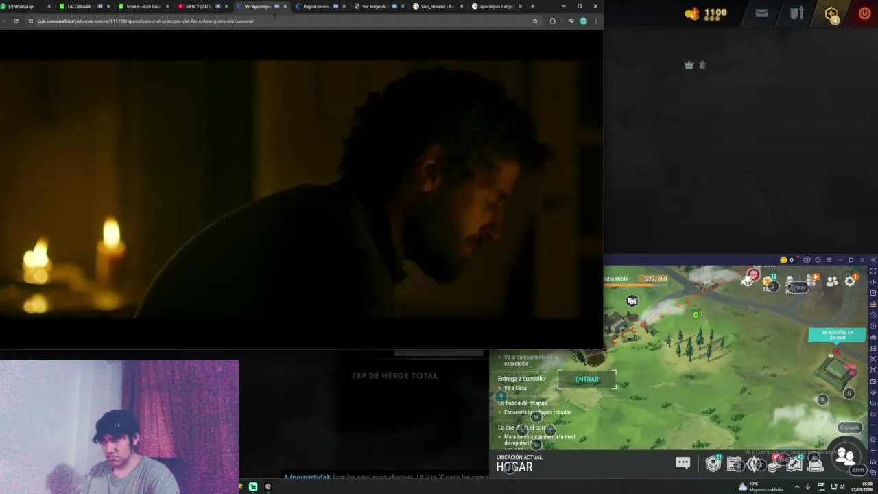Select Entrega a domicilio quest
Viewport: 878px width, 494px height.
click(522, 379)
